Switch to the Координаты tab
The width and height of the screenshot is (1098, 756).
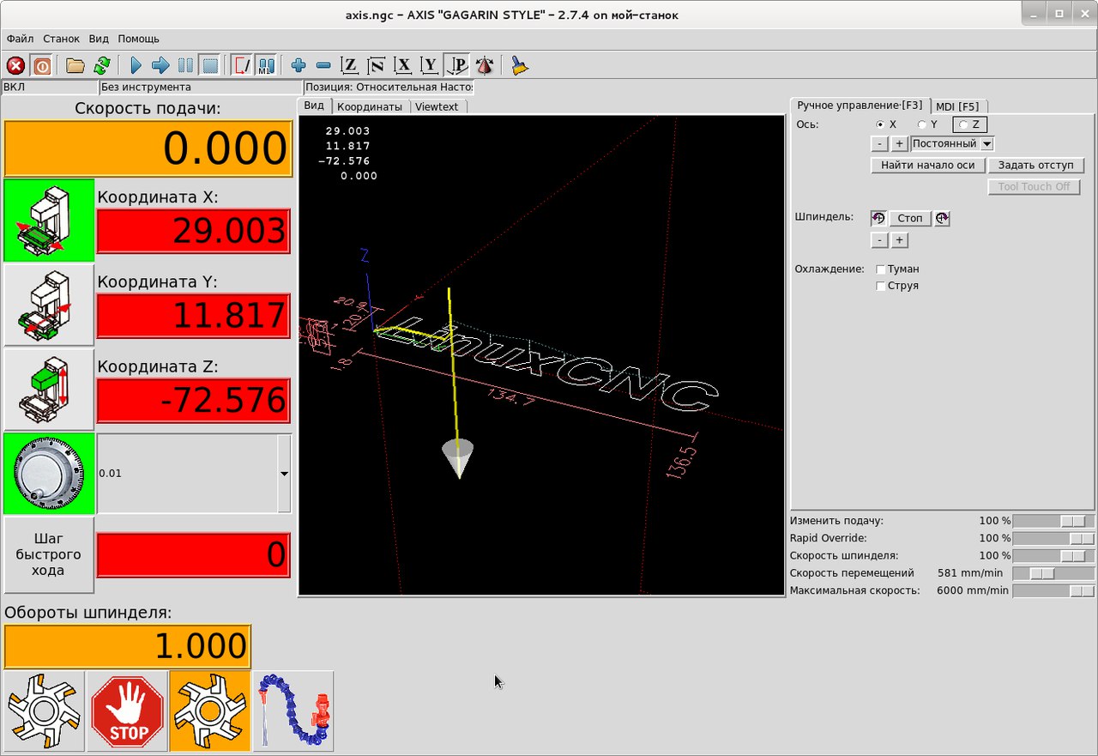tap(370, 107)
